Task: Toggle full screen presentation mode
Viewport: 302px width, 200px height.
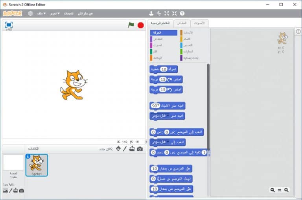Action: tap(9, 25)
